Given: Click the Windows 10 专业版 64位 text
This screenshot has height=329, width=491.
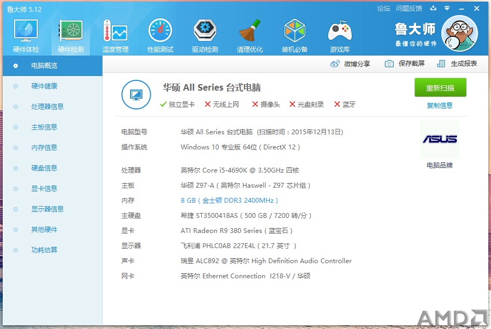Looking at the screenshot, I should click(240, 147).
